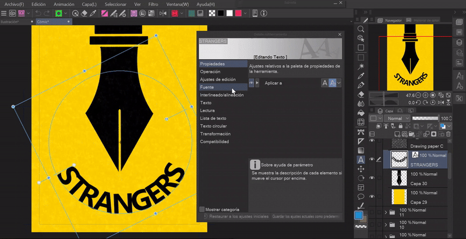Click the red color swatch in the command bar
The height and width of the screenshot is (239, 466).
[238, 13]
